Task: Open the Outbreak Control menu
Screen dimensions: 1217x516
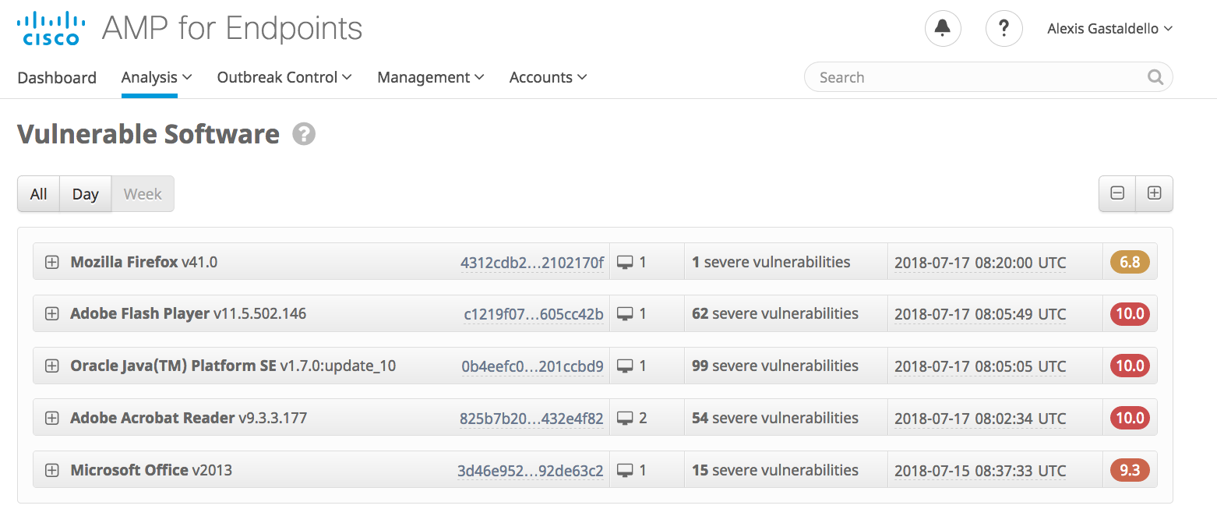Action: [x=284, y=77]
